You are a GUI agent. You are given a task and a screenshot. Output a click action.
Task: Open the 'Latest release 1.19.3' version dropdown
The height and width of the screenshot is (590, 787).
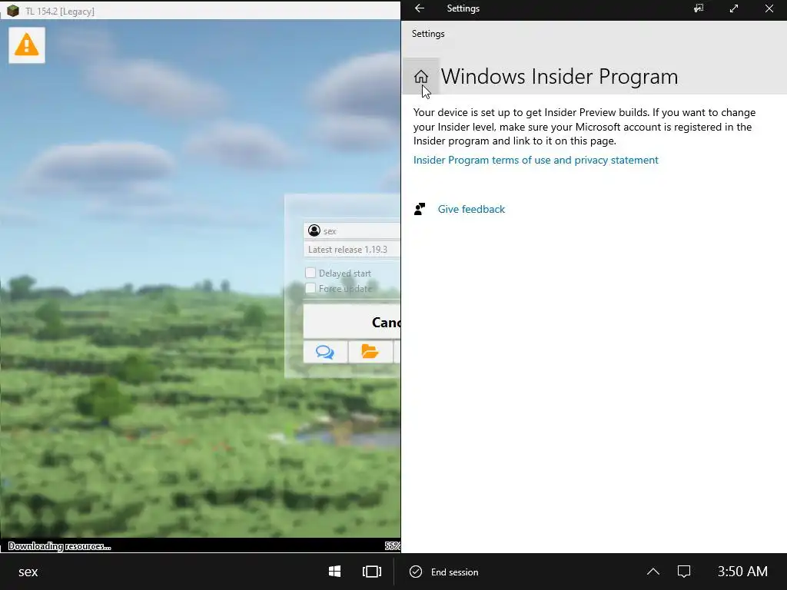coord(352,250)
